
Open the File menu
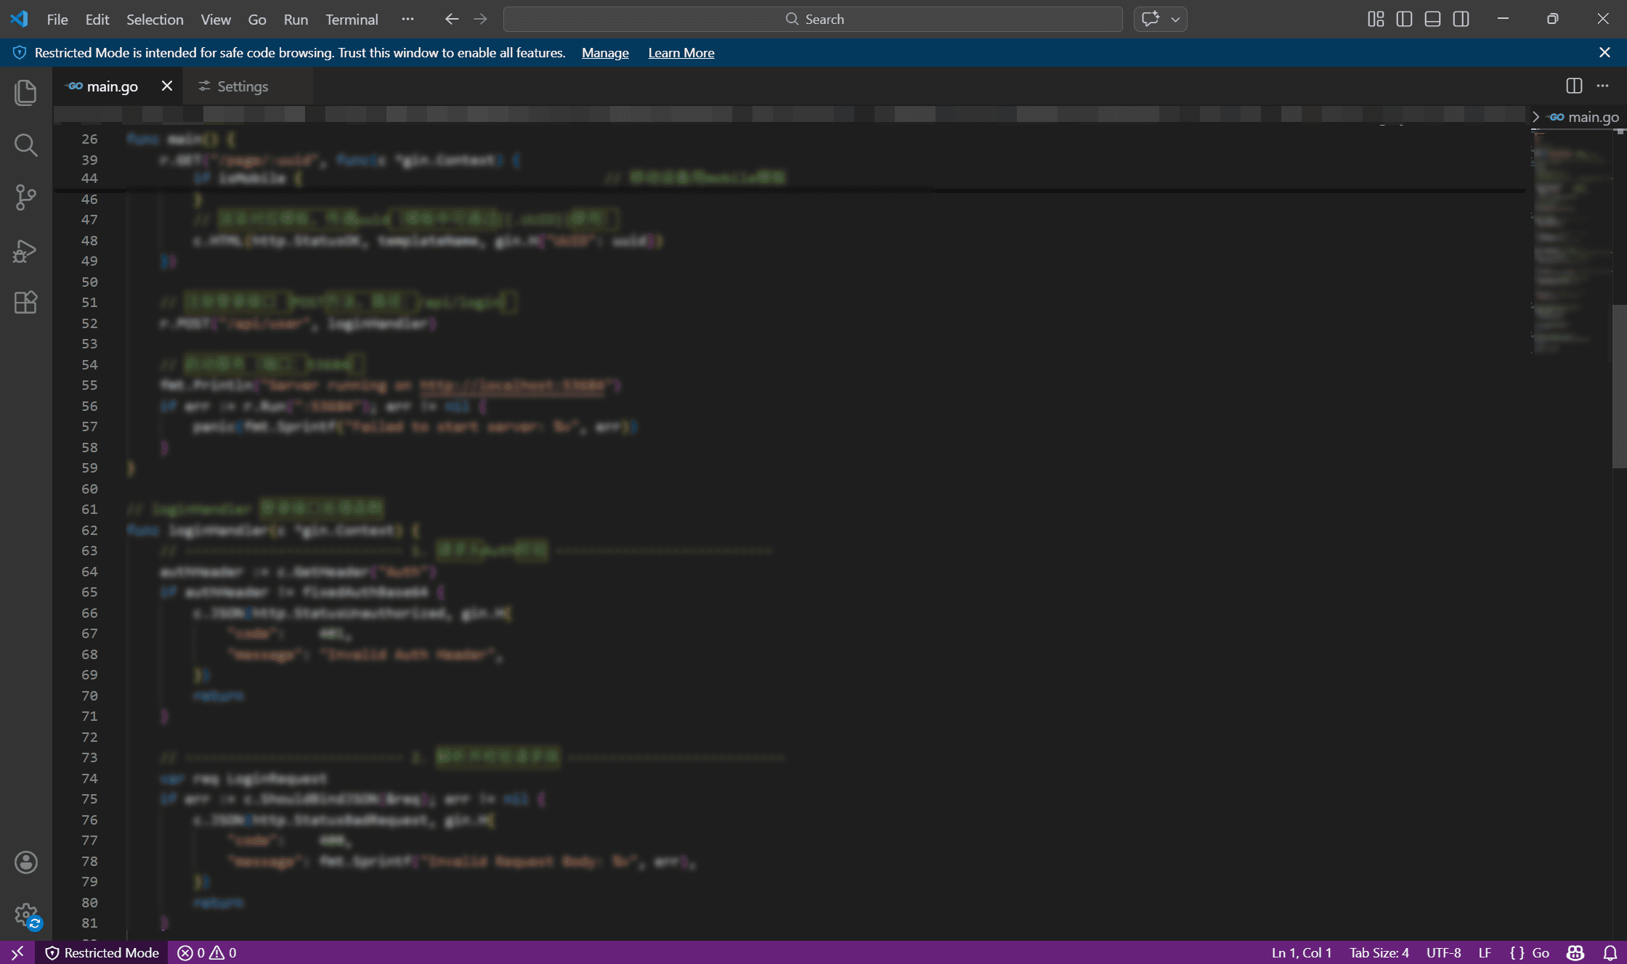(x=57, y=19)
